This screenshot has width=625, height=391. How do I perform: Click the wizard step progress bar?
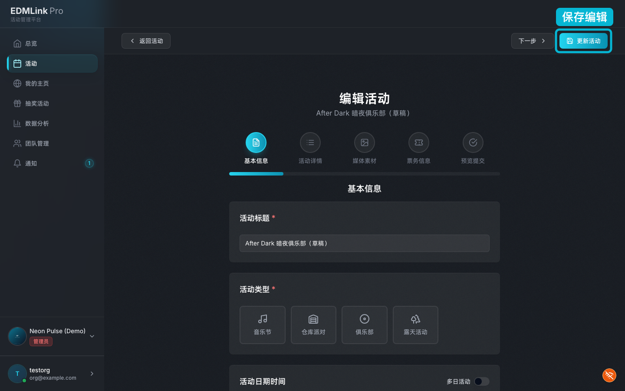pos(365,174)
